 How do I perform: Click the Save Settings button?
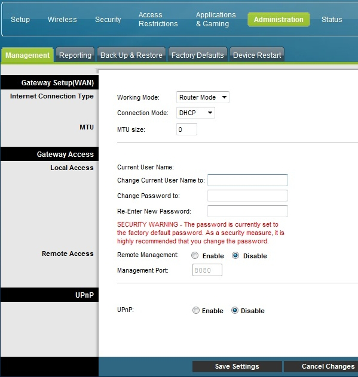pyautogui.click(x=237, y=366)
